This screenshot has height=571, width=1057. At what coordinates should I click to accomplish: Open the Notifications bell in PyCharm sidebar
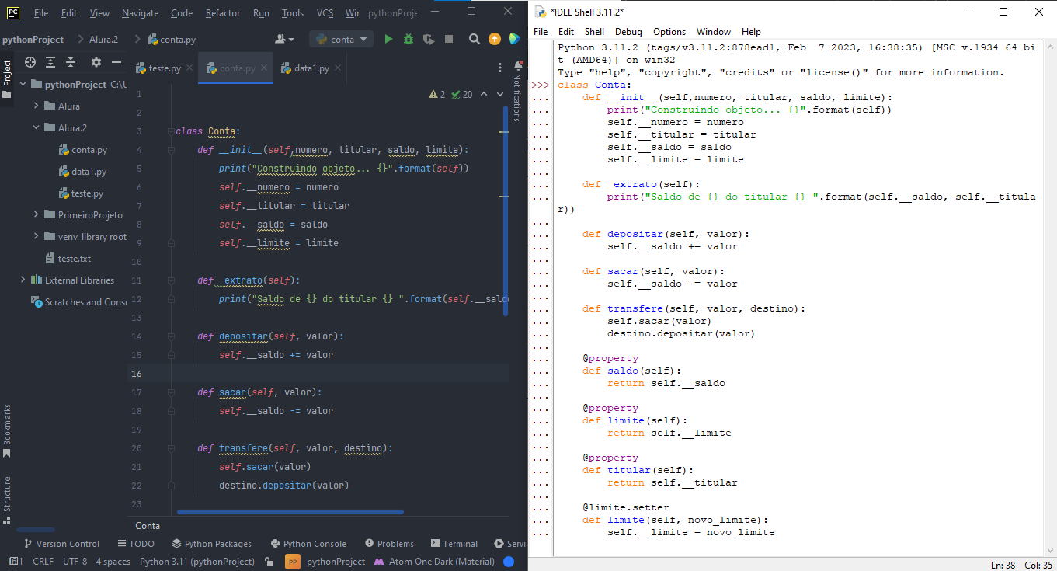coord(519,66)
